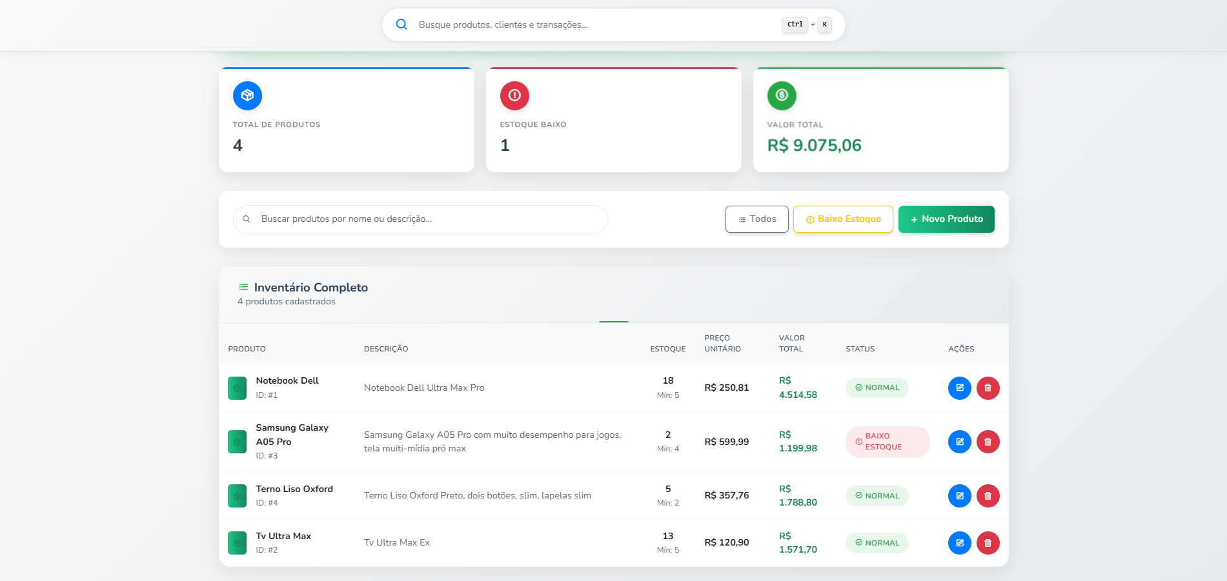Click the magnifier icon in the global search
Image resolution: width=1227 pixels, height=581 pixels.
(401, 25)
